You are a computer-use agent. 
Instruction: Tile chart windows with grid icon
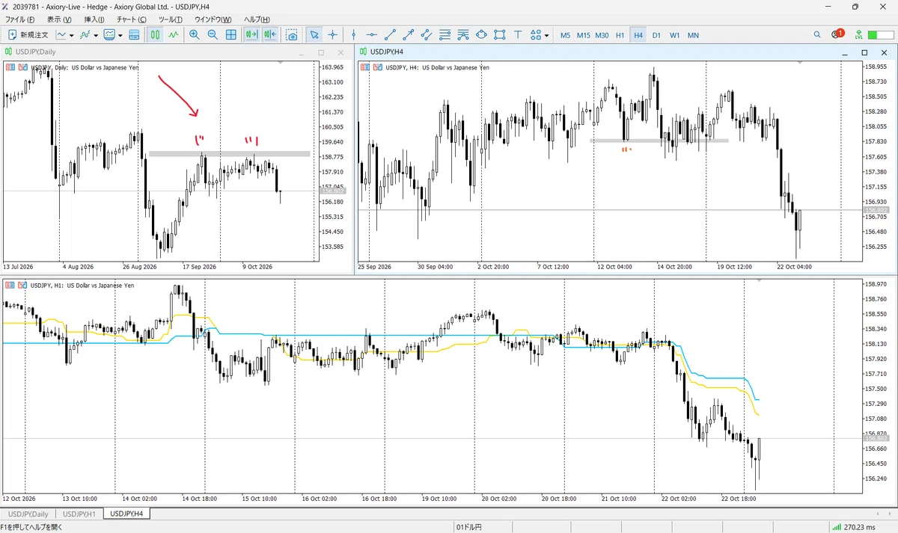click(x=231, y=35)
